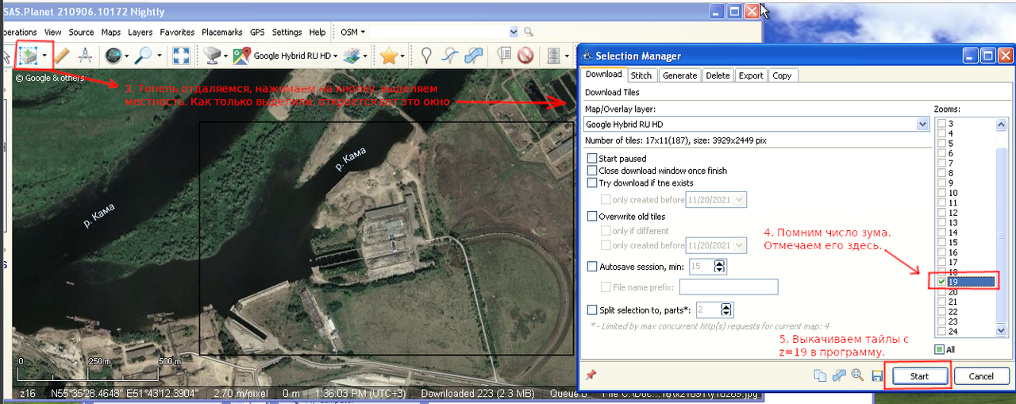Screen dimensions: 1016x404
Task: Click the add placemark pin icon
Action: pos(426,56)
